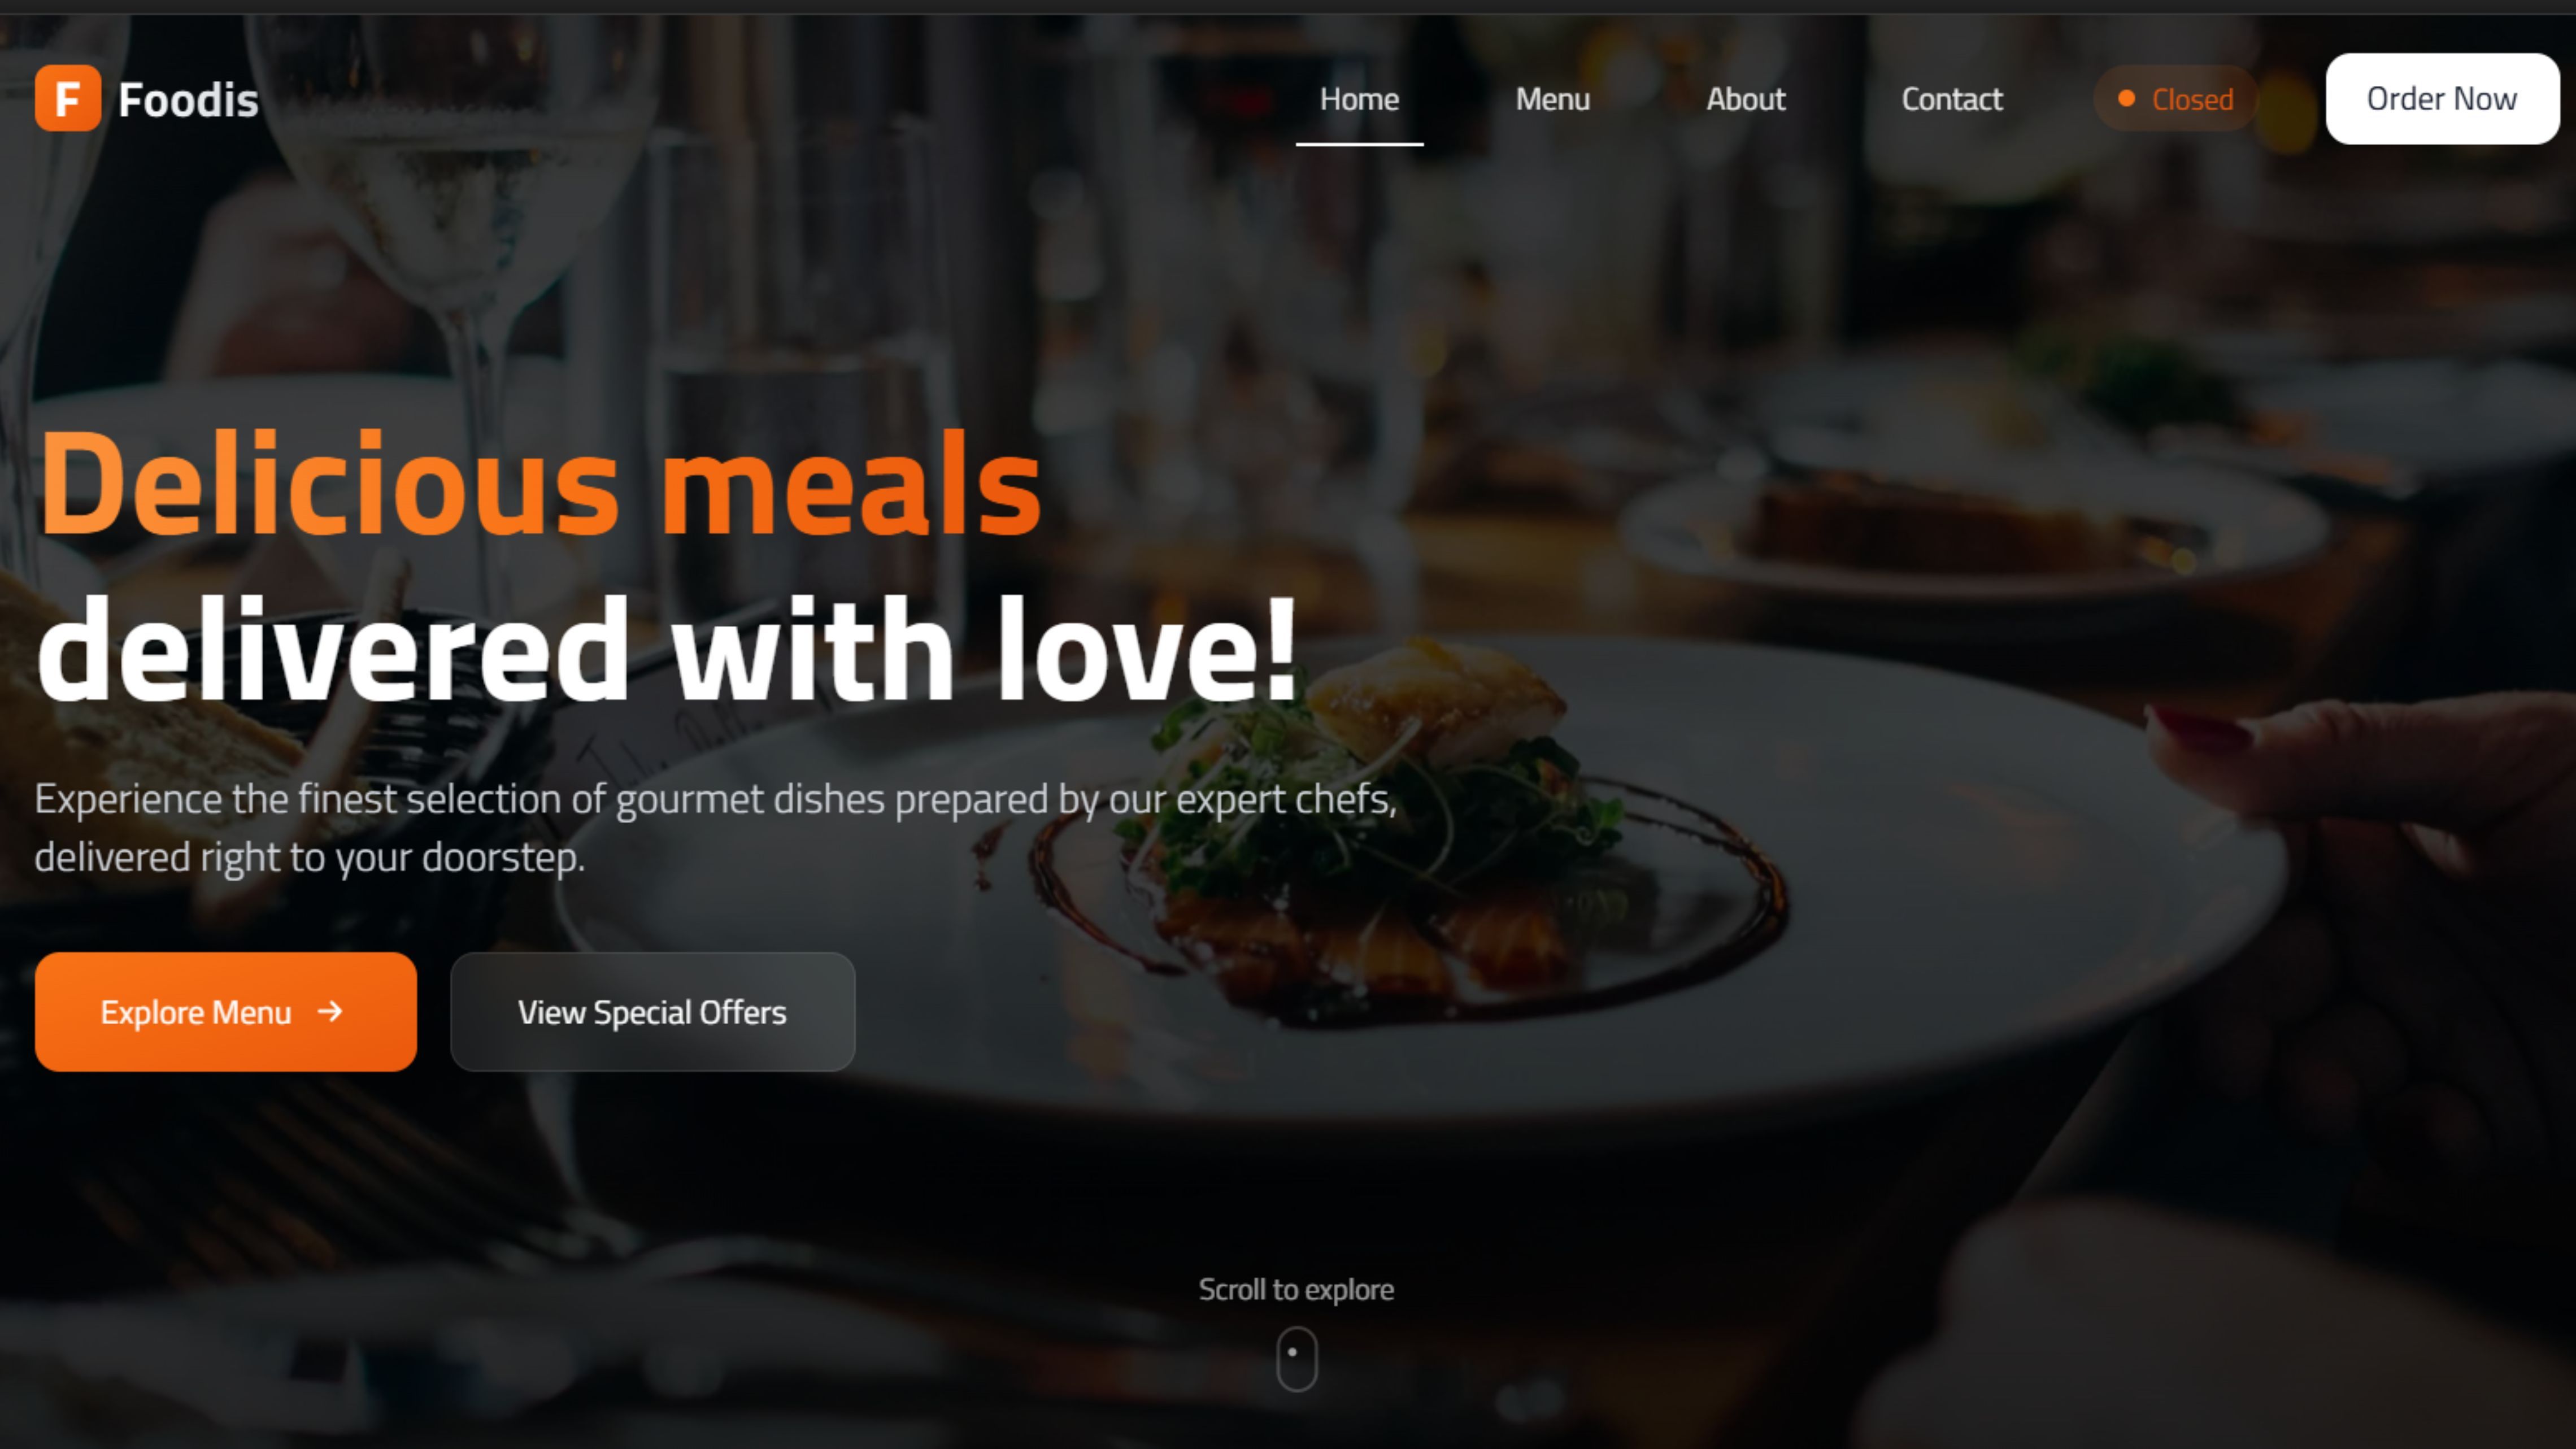Click the orange F logo icon
The height and width of the screenshot is (1449, 2576).
68,98
